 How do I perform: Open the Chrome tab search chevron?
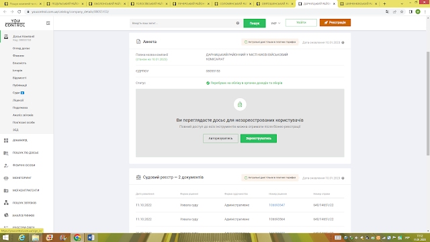[x=402, y=3]
